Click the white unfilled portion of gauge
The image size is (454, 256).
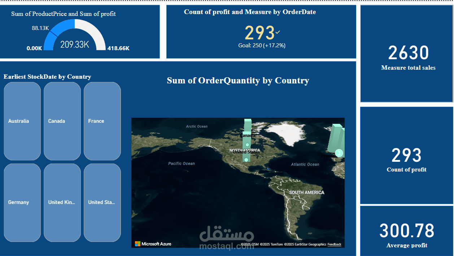click(x=92, y=32)
